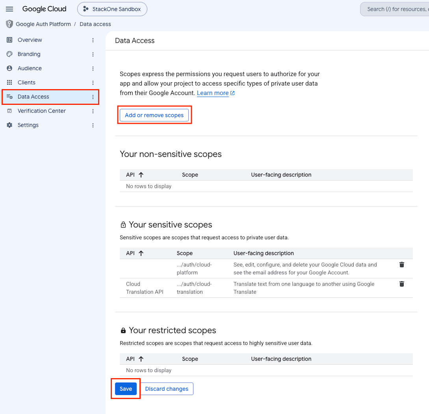Click the Google Auth Platform shield icon
This screenshot has height=414, width=429.
(9, 24)
